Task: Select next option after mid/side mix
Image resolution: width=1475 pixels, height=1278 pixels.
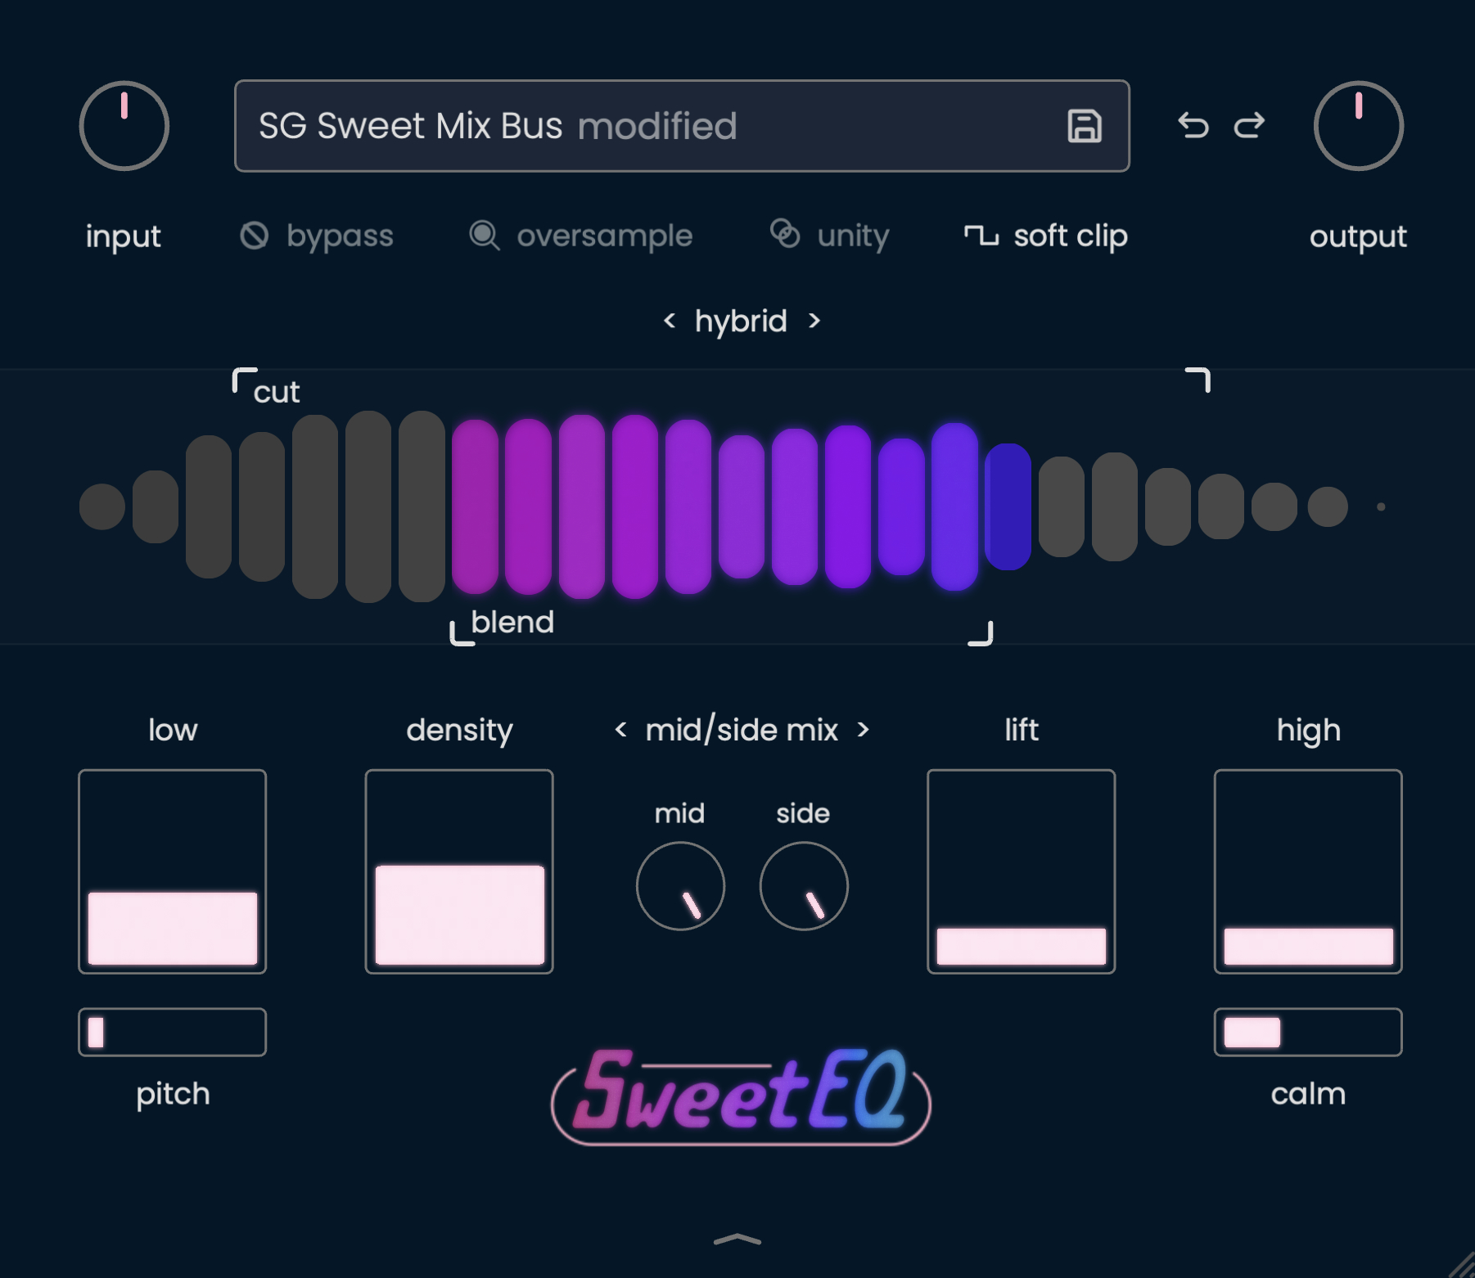Action: 863,729
